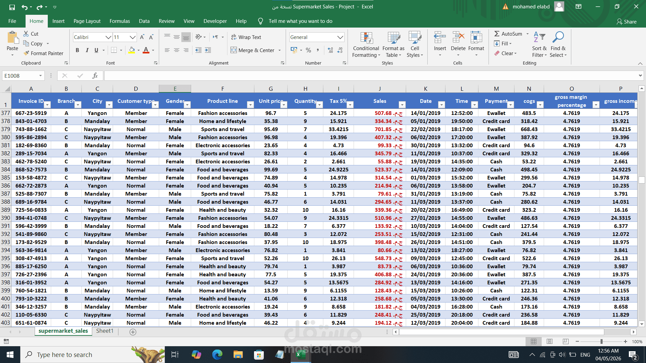Click the Redo arrow icon
Screen dimensions: 646x363
click(x=39, y=7)
